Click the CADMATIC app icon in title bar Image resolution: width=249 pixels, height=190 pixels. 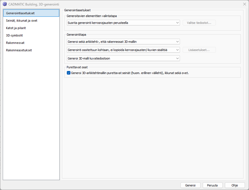tap(4, 4)
